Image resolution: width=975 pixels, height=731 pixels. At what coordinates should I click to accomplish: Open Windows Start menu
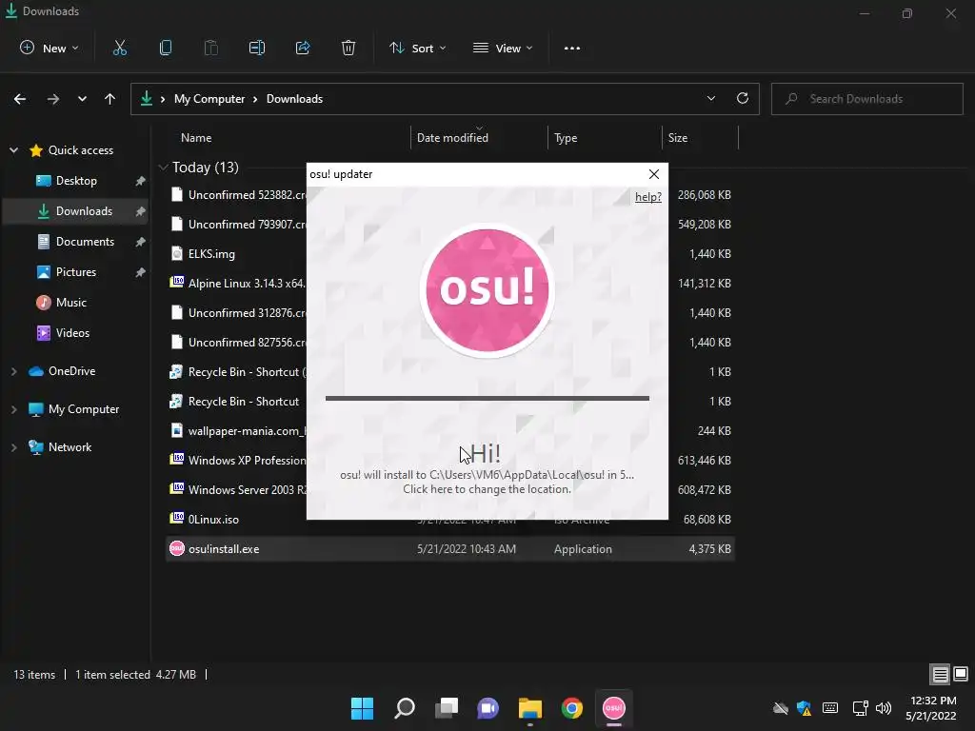[x=362, y=708]
